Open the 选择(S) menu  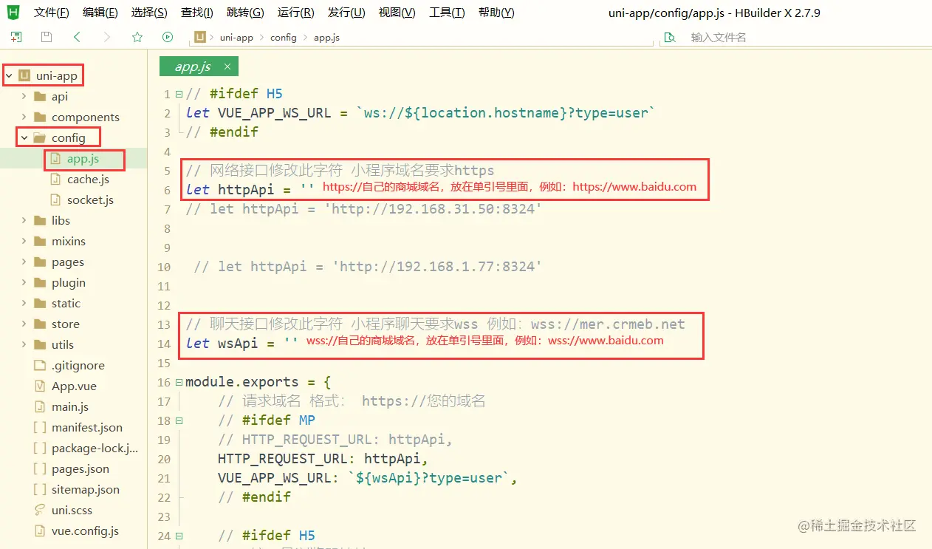[149, 13]
